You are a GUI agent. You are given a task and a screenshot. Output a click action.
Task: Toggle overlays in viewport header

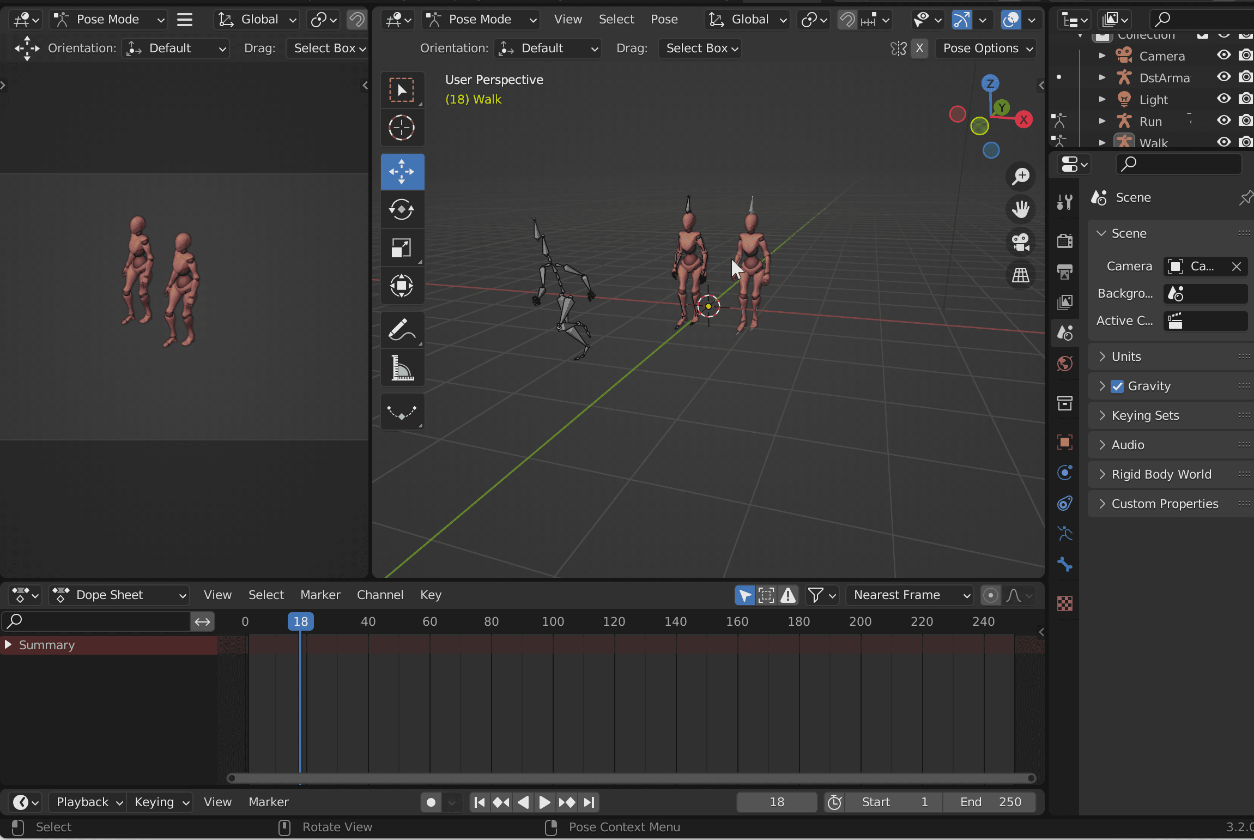coord(1011,20)
